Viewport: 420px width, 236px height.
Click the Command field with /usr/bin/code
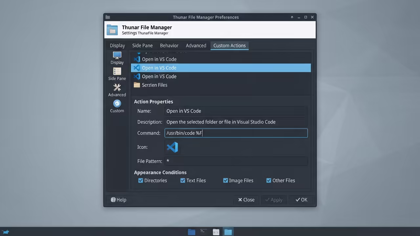(236, 133)
